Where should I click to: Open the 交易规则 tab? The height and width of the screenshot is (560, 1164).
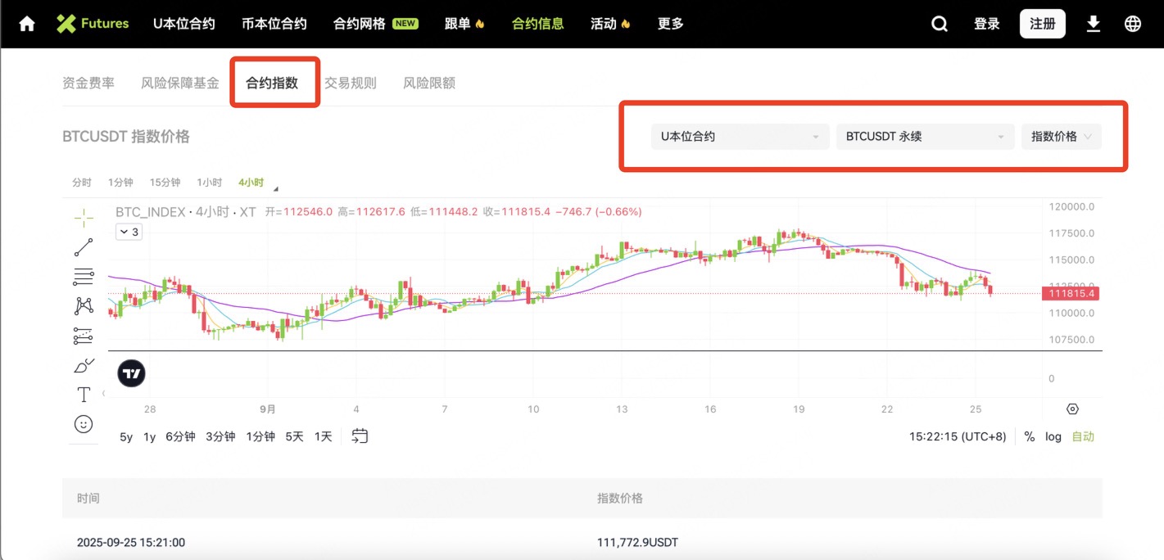click(350, 83)
